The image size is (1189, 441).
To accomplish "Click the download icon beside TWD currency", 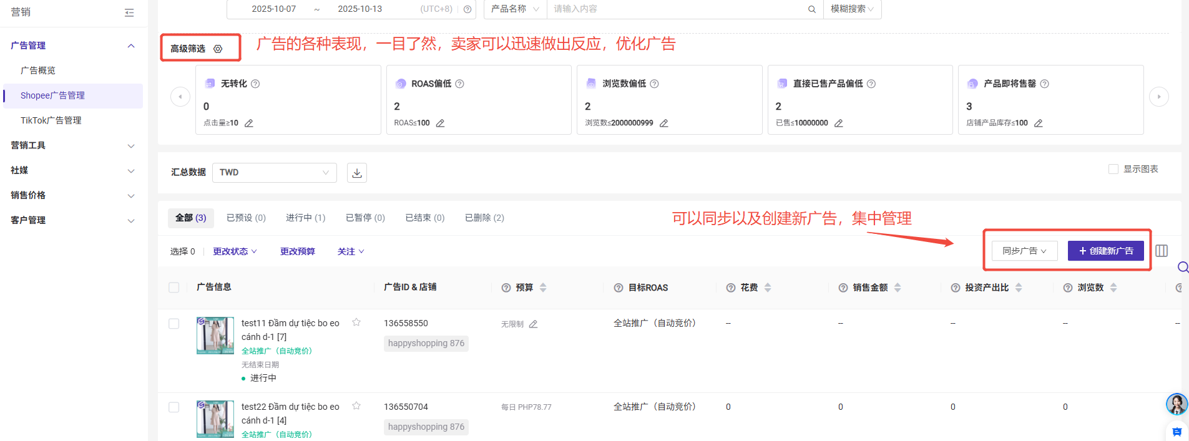I will (x=357, y=173).
